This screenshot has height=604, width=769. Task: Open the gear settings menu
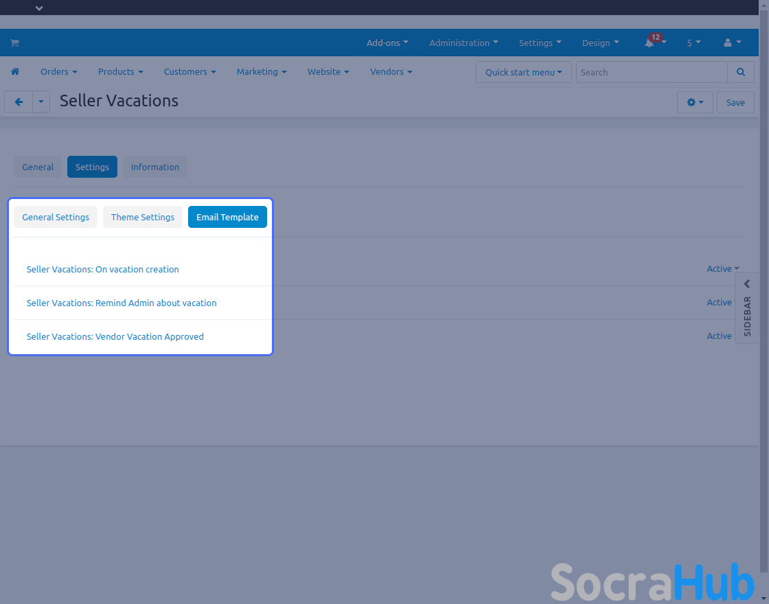(x=694, y=102)
